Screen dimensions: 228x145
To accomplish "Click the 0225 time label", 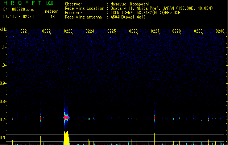I will (112, 32).
